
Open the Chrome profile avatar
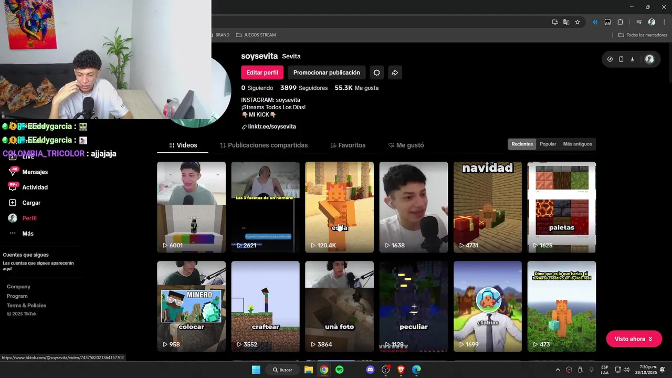pos(652,22)
